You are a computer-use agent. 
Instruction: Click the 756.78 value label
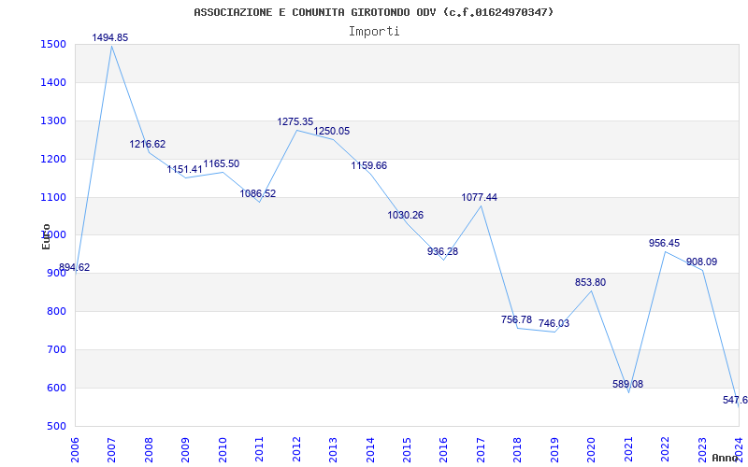[517, 319]
